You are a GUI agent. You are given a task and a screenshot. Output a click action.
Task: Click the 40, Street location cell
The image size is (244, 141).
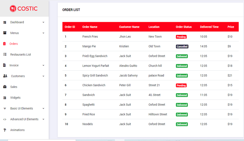[154, 95]
